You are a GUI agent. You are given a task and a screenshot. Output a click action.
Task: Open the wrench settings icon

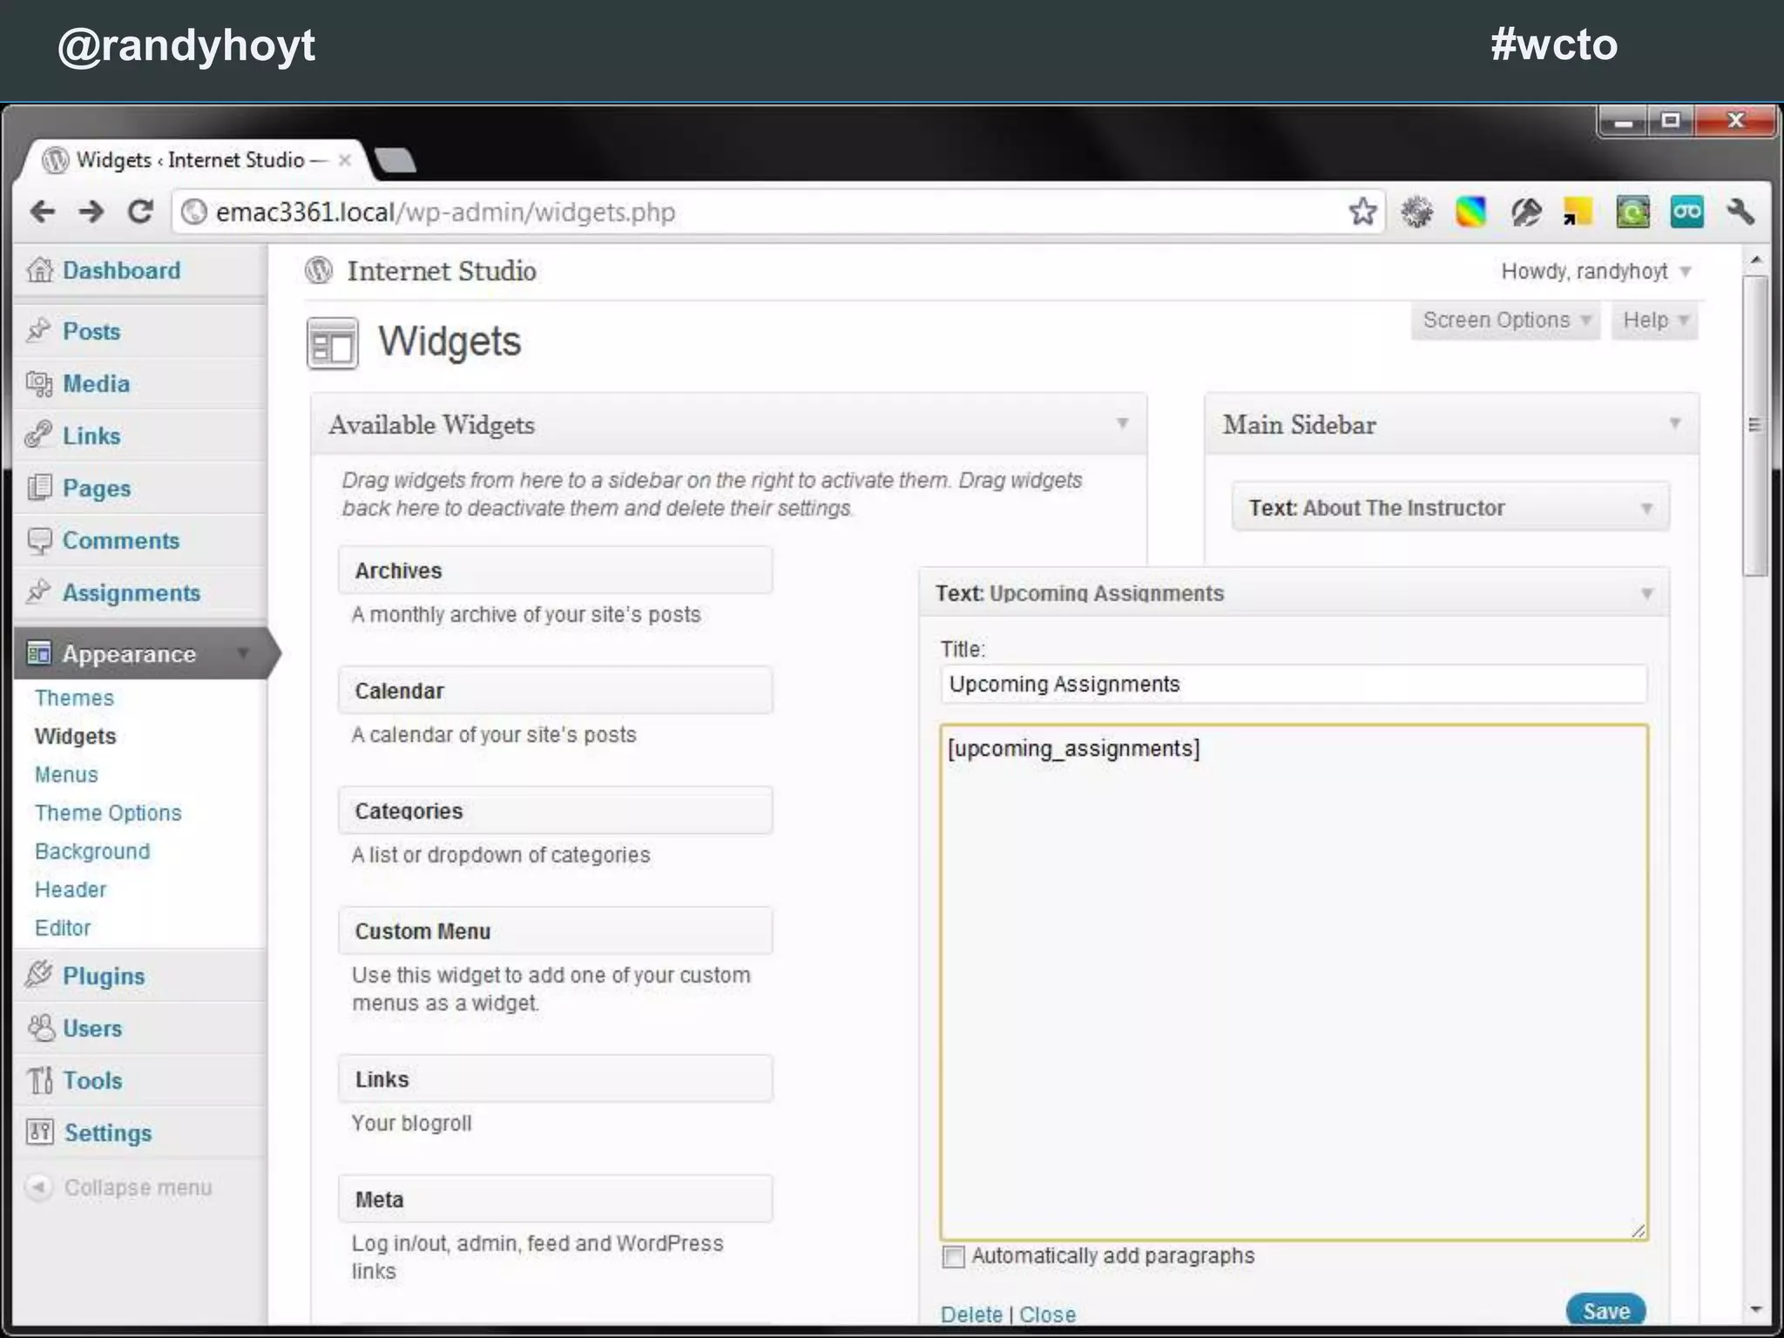[x=1740, y=212]
